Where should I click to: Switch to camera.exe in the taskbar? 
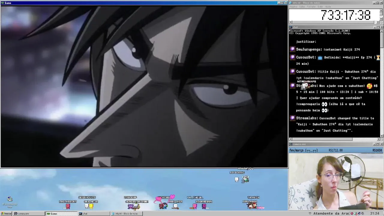[29, 214]
